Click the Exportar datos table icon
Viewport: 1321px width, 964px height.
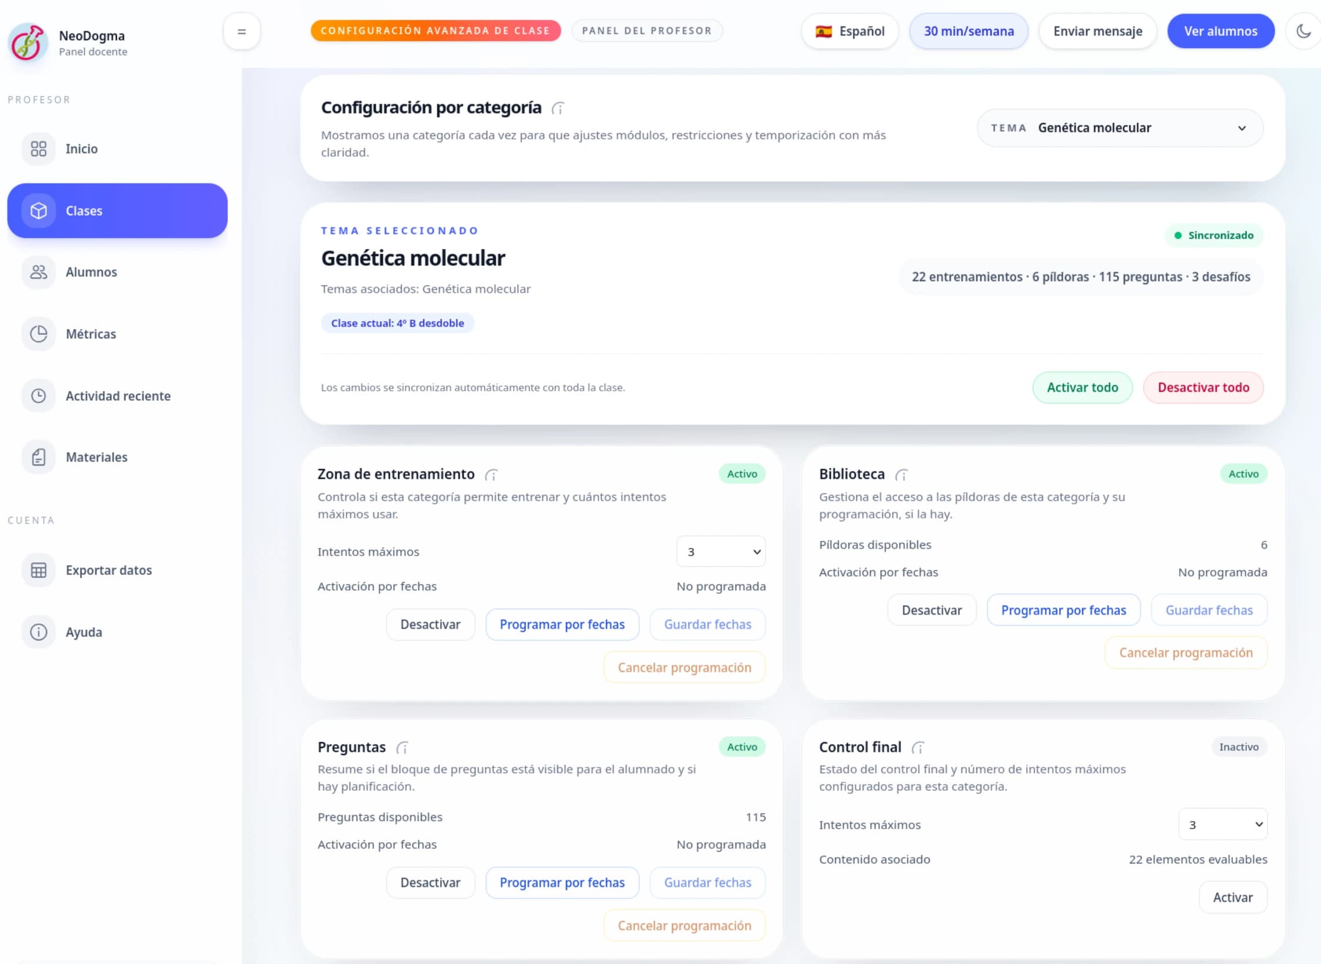38,570
